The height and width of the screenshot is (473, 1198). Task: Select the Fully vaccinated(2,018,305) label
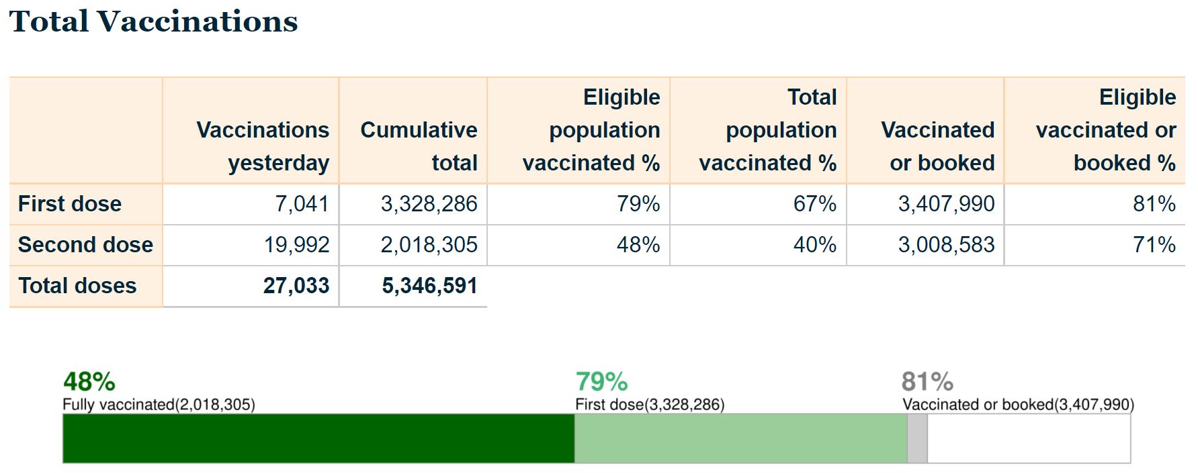[x=159, y=405]
